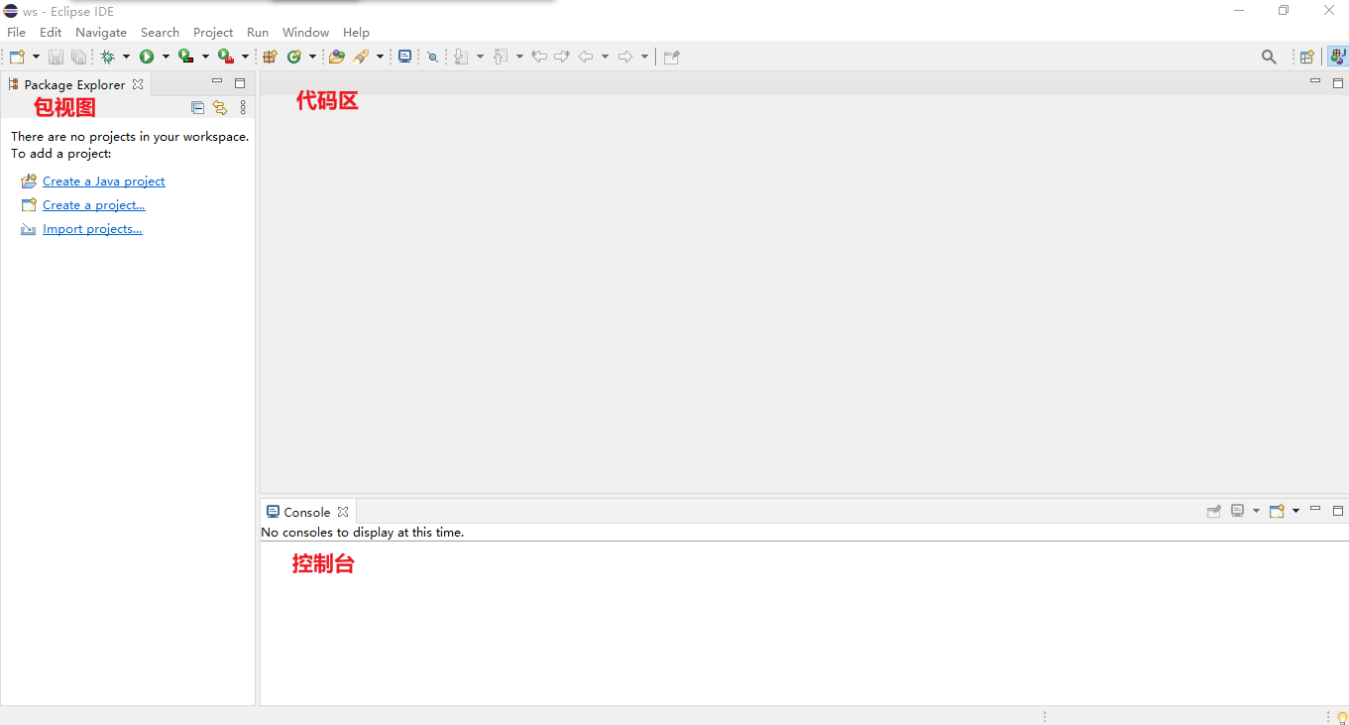Image resolution: width=1349 pixels, height=725 pixels.
Task: Click the Last Edit Location icon
Action: [x=539, y=57]
